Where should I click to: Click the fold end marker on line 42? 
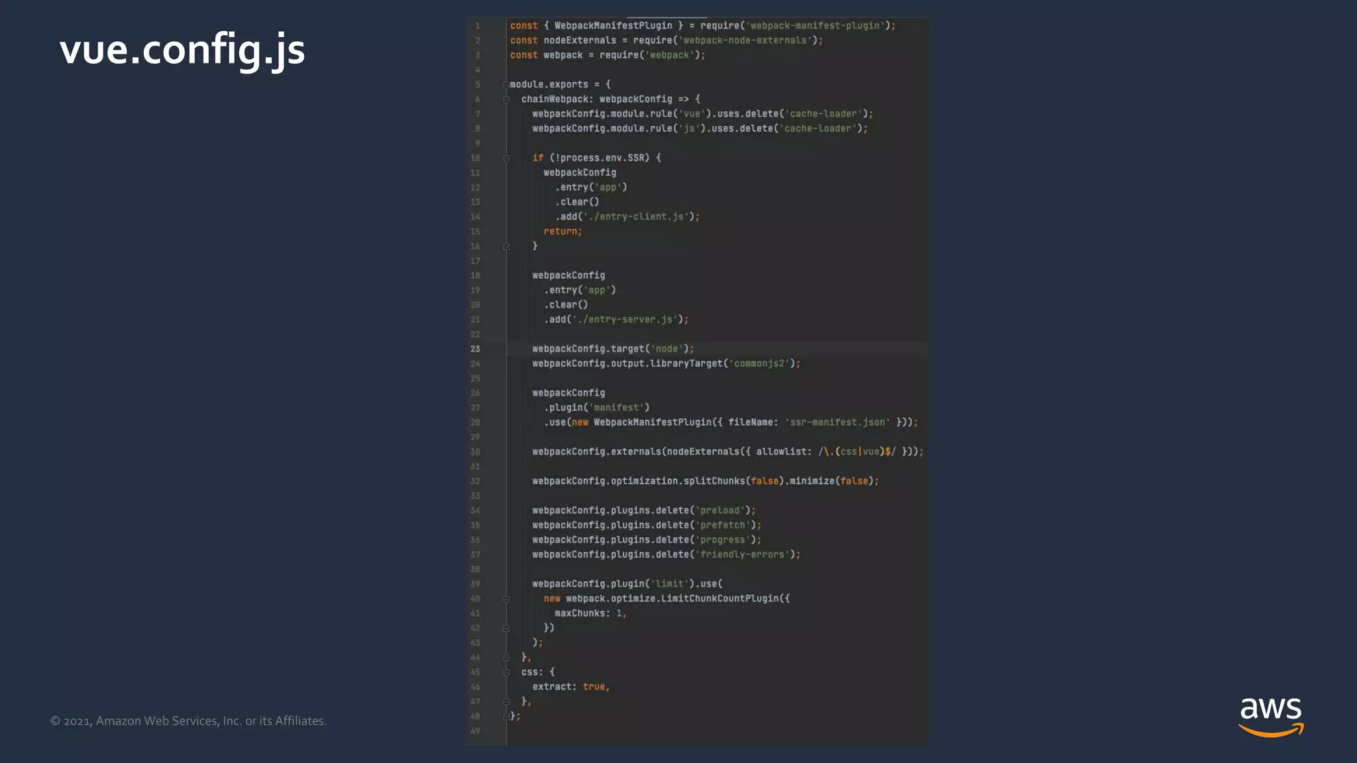[x=506, y=628]
